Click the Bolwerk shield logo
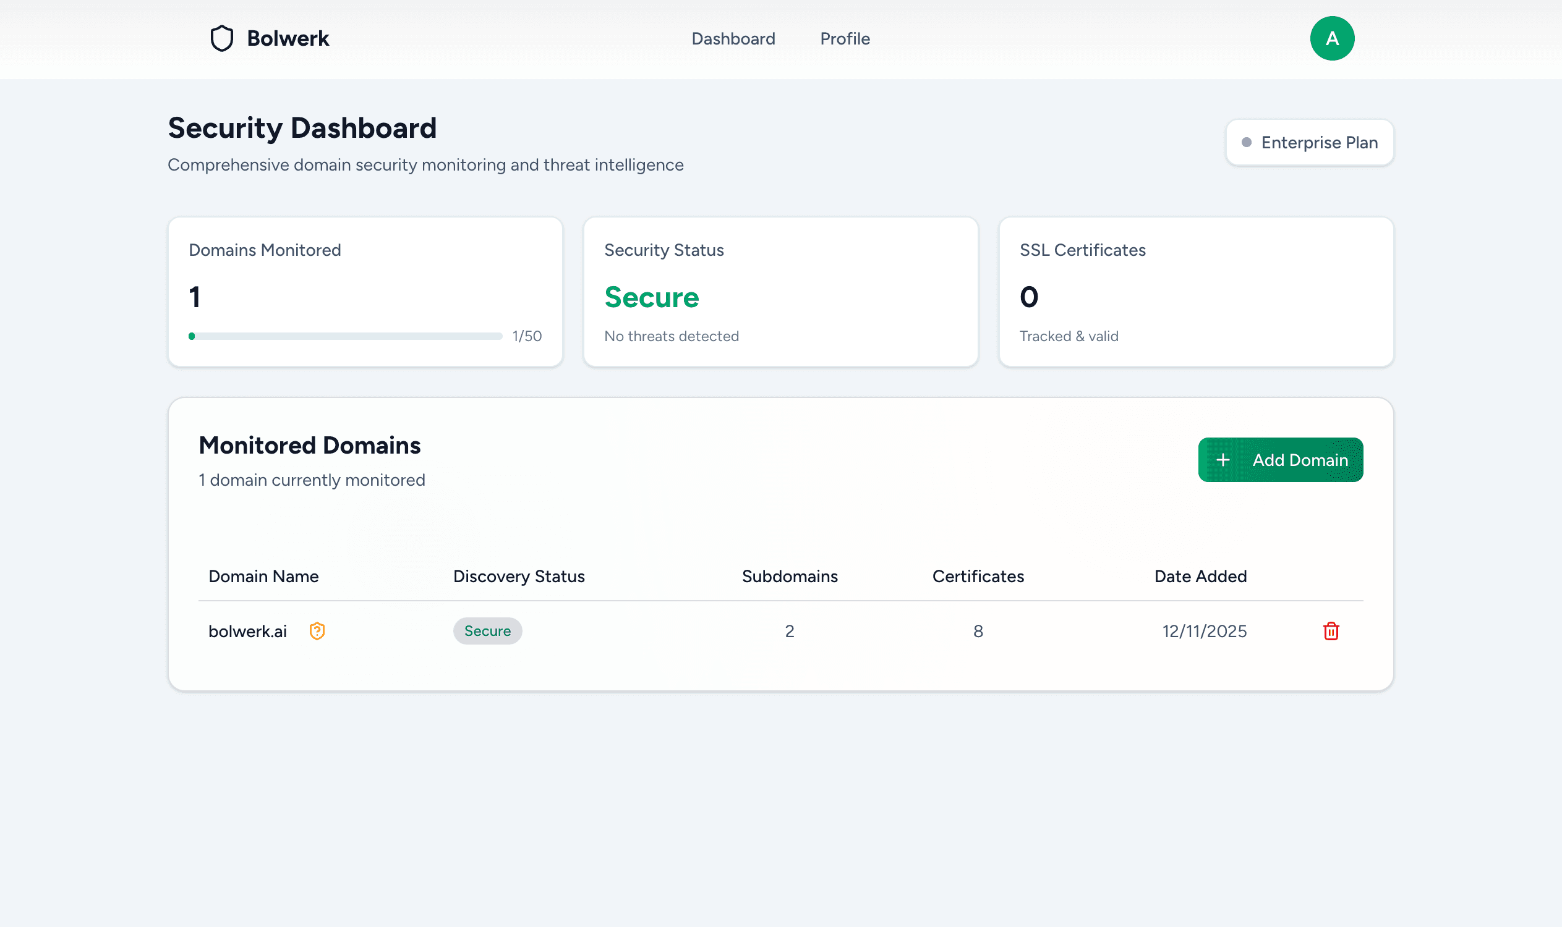This screenshot has height=927, width=1562. 221,38
